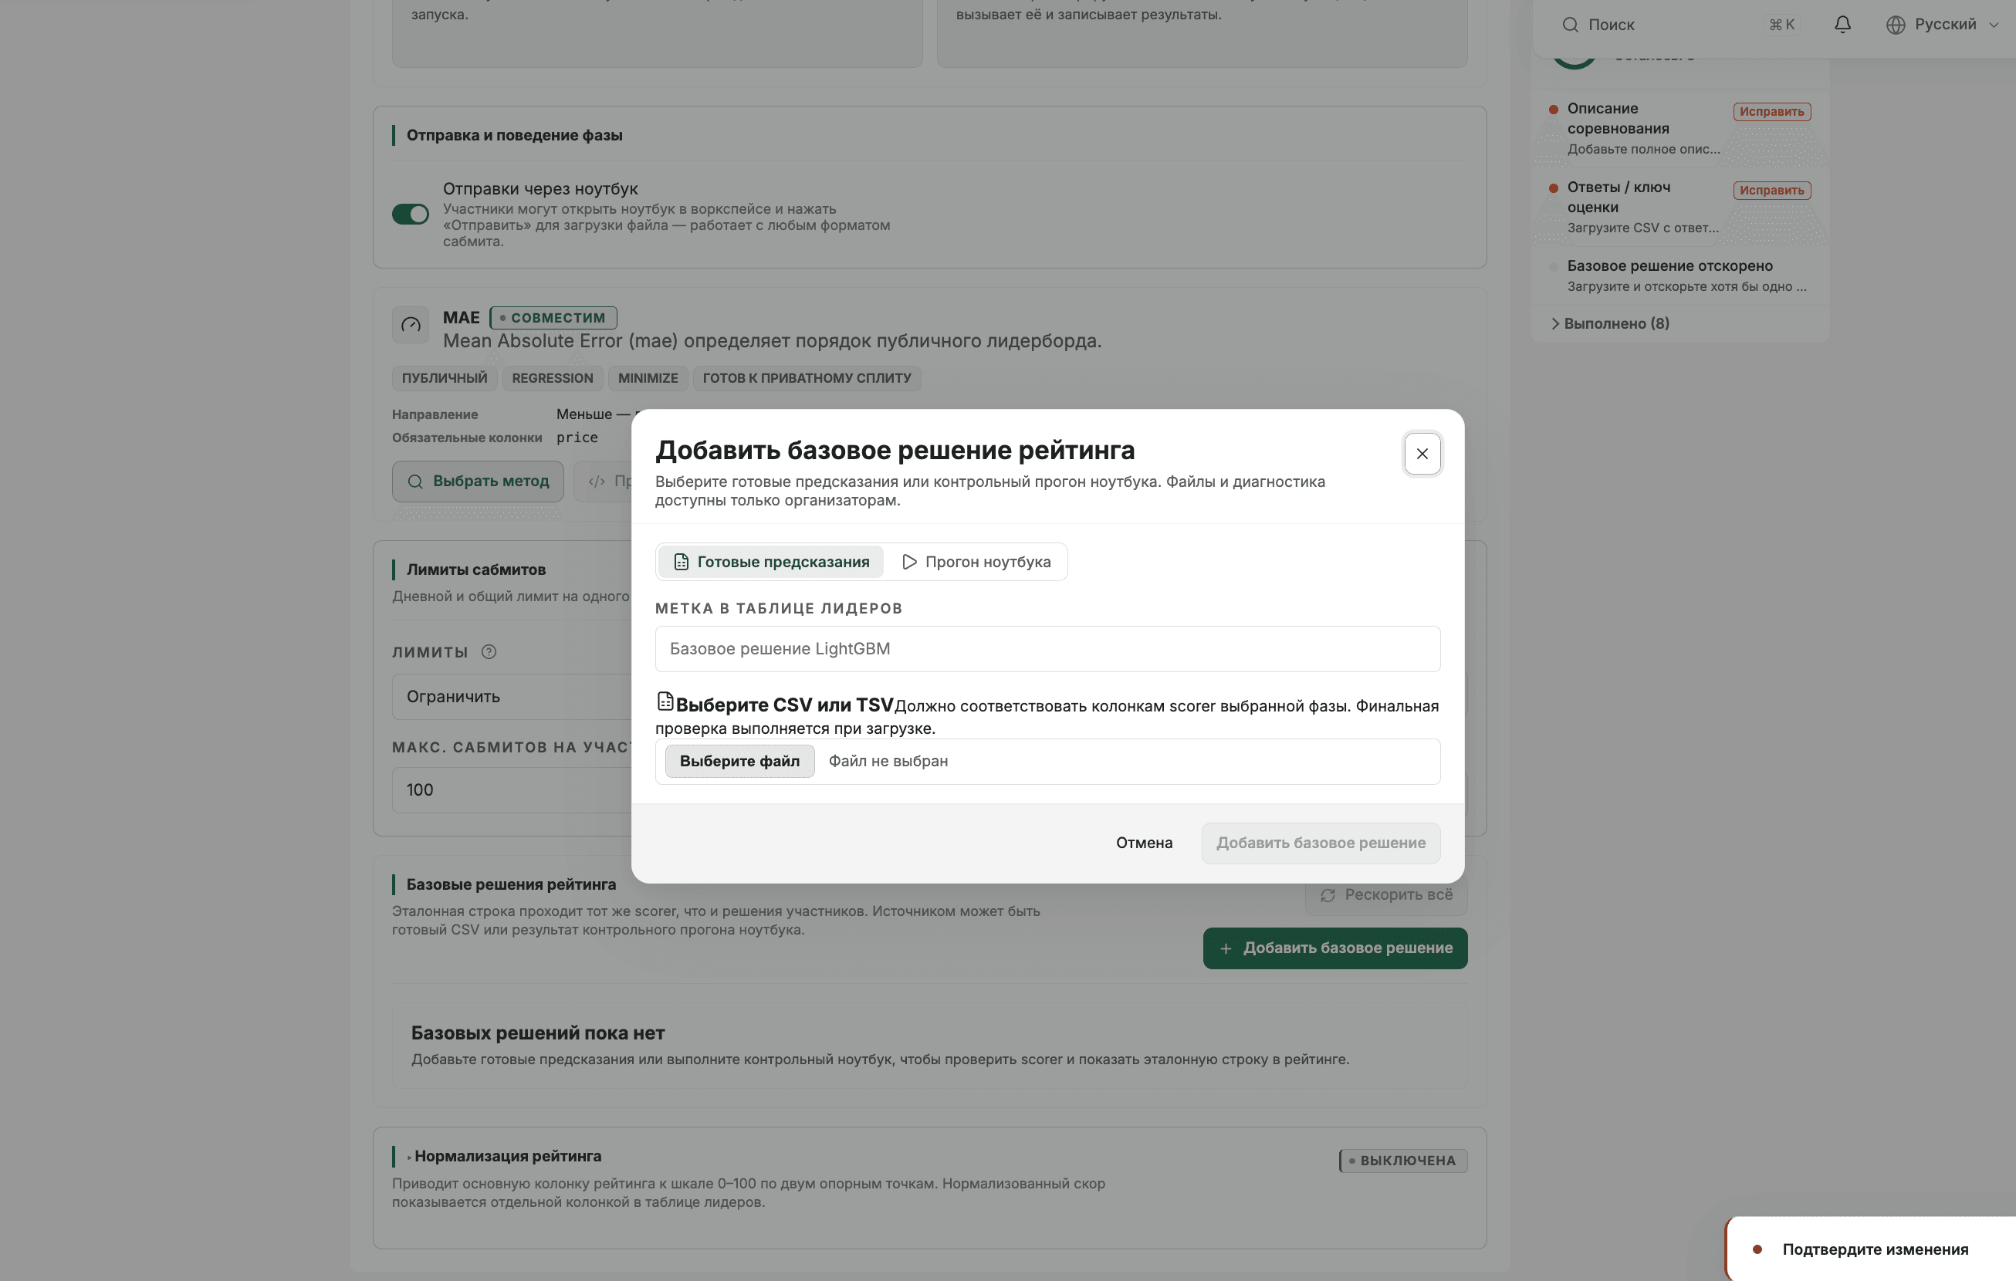This screenshot has width=2016, height=1281.
Task: Click the REGRESSION tag
Action: [x=553, y=378]
